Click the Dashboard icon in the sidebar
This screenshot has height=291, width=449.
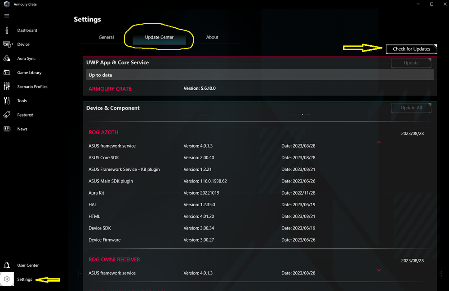click(x=7, y=30)
